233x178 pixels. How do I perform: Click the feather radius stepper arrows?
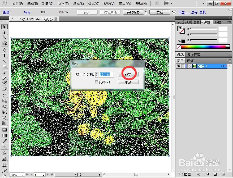[x=97, y=74]
